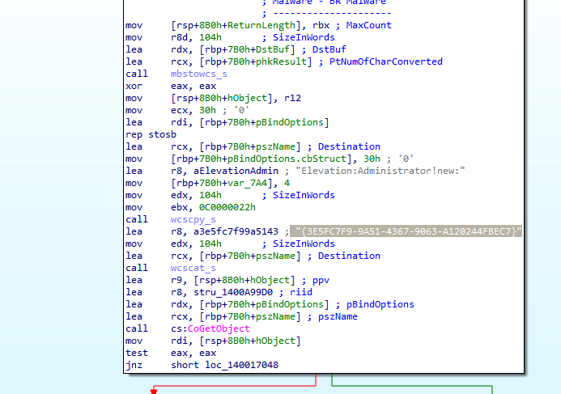This screenshot has width=561, height=394.
Task: Click the ppv comment on lea r9
Action: [x=321, y=280]
